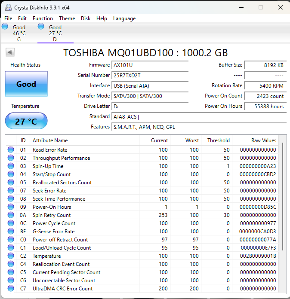Click the previous disk arrow button
The image size is (290, 299).
10,52
